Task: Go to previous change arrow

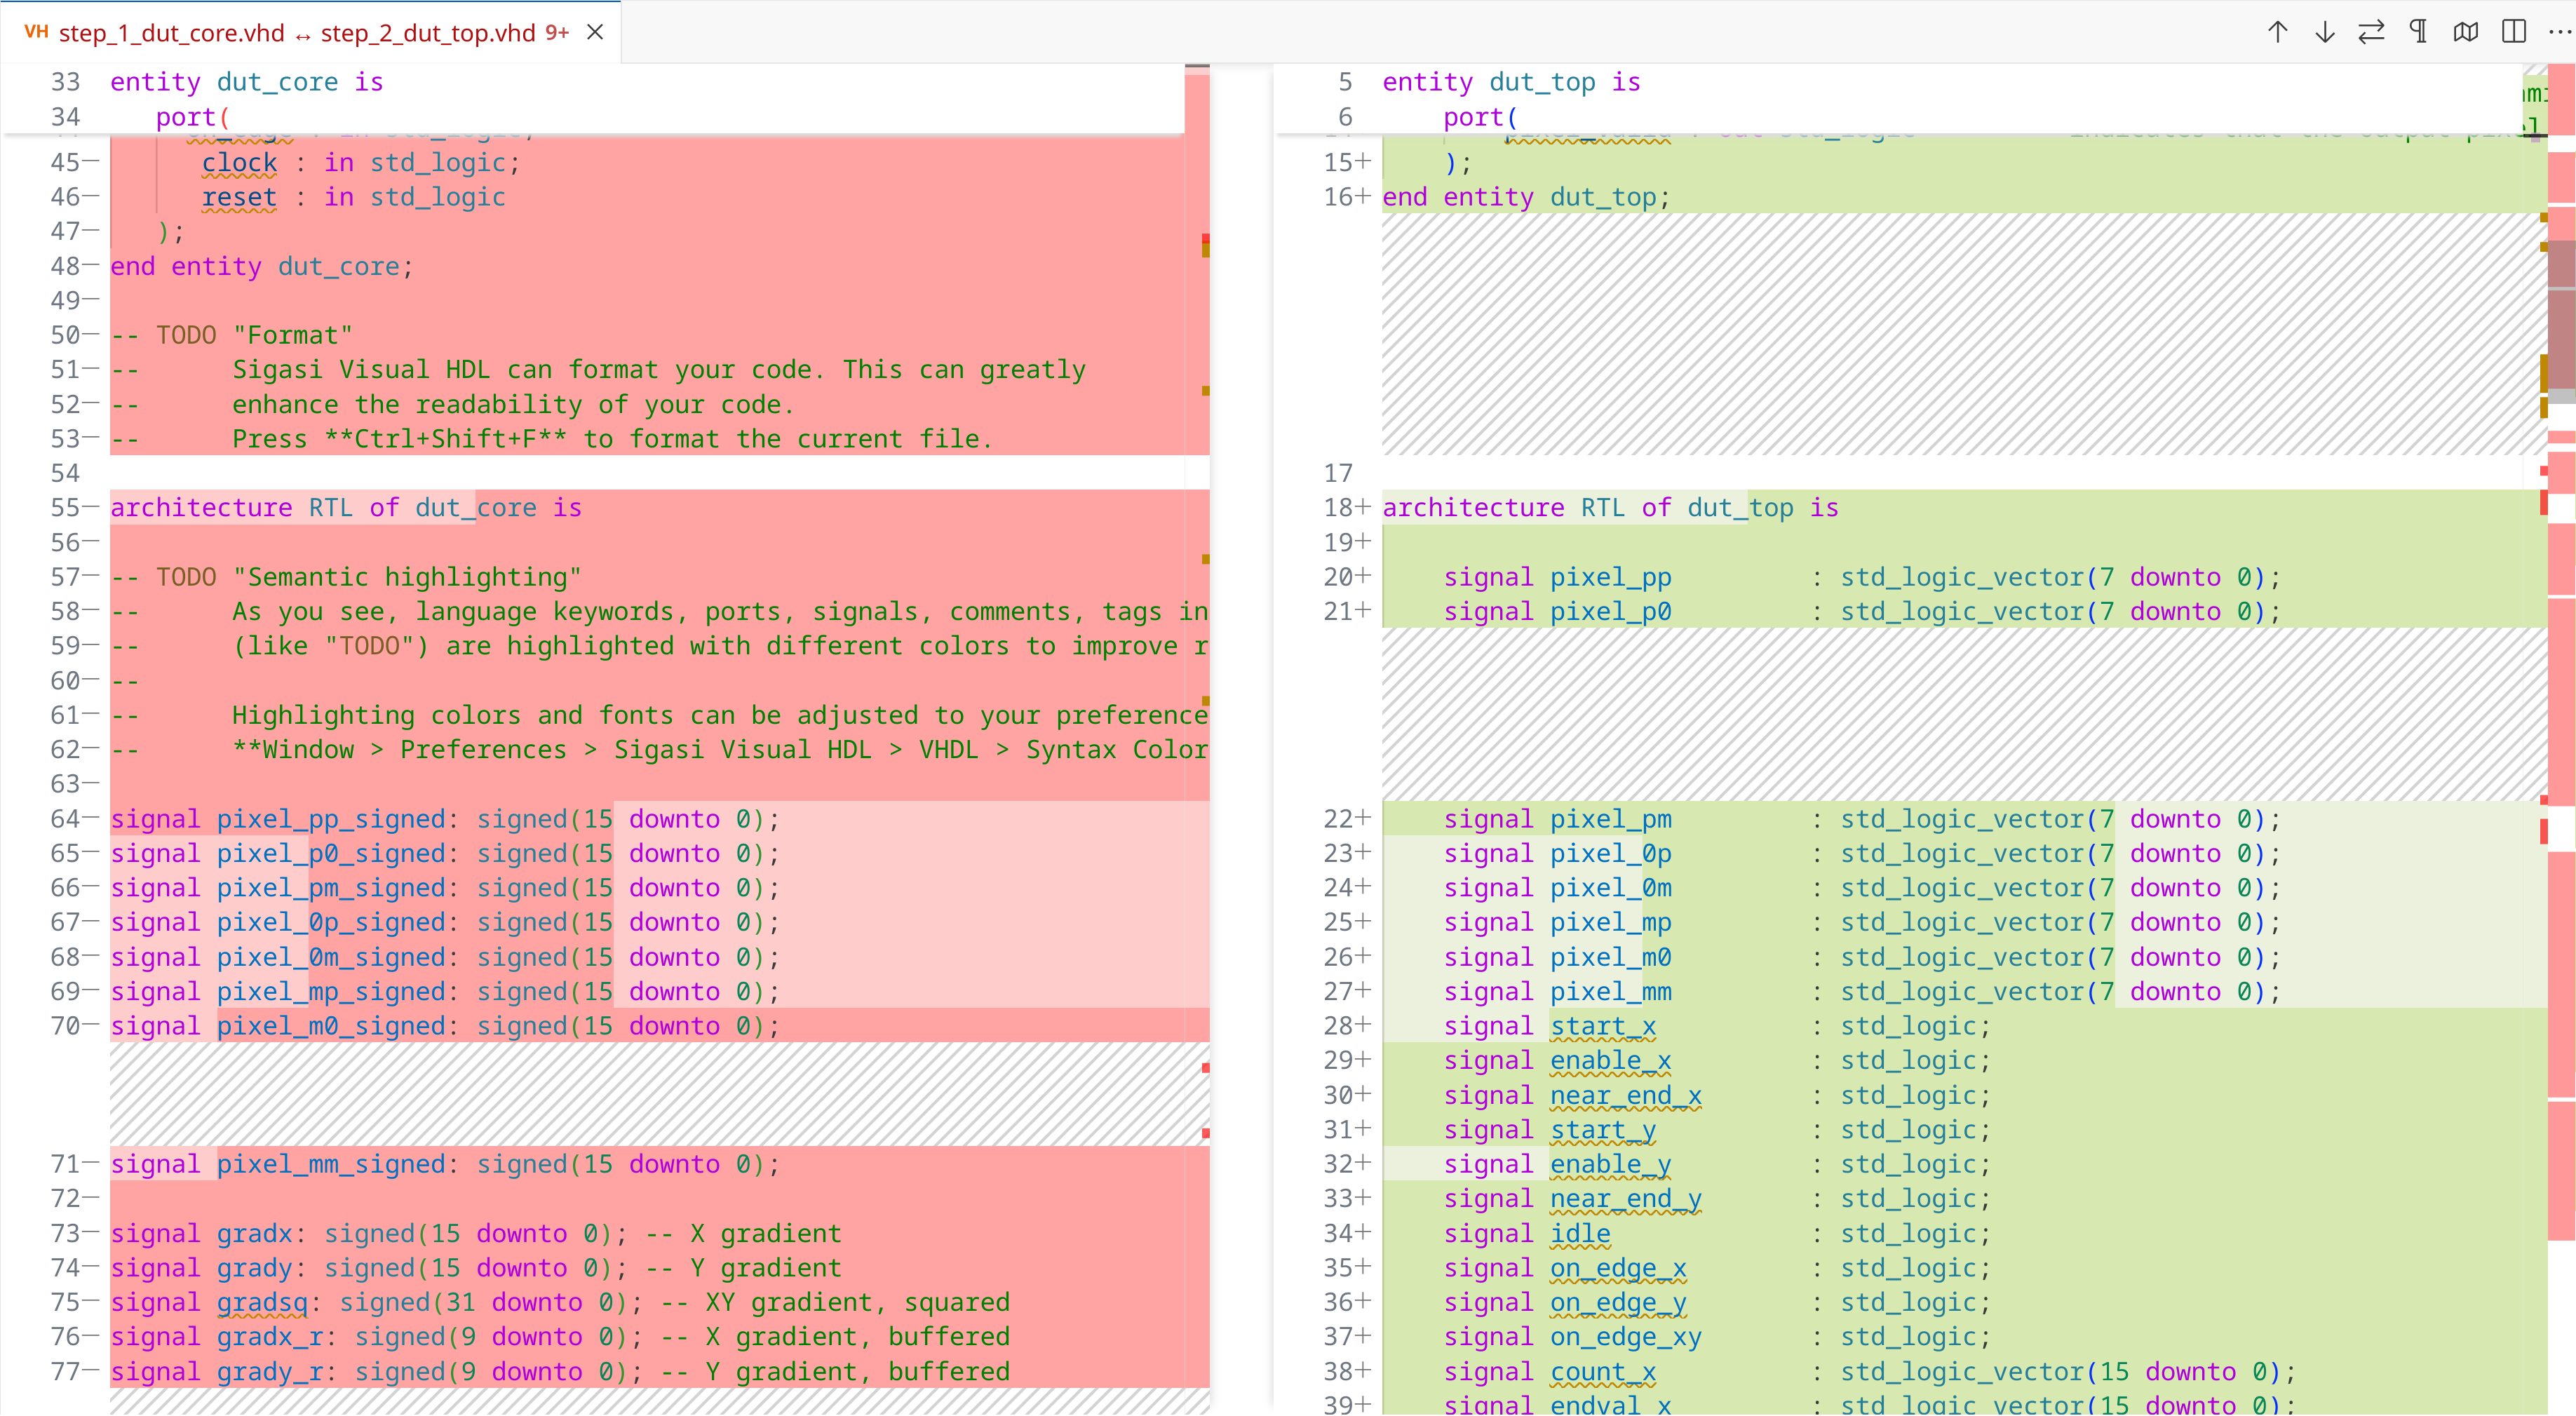Action: 2277,32
